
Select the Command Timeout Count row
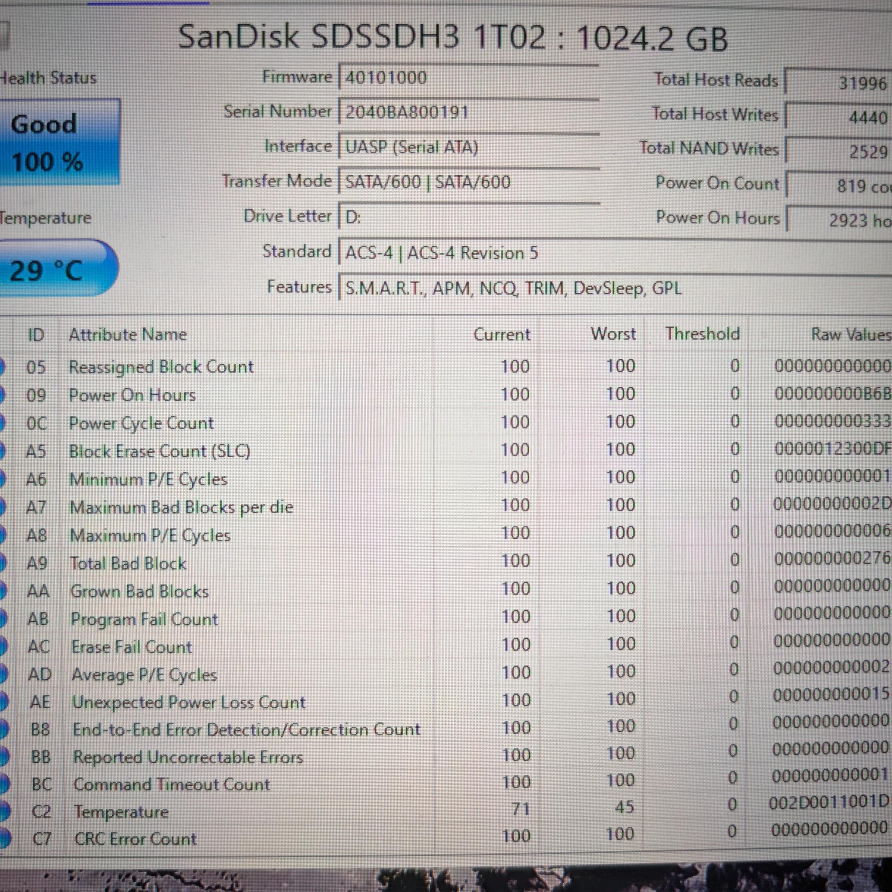point(446,782)
